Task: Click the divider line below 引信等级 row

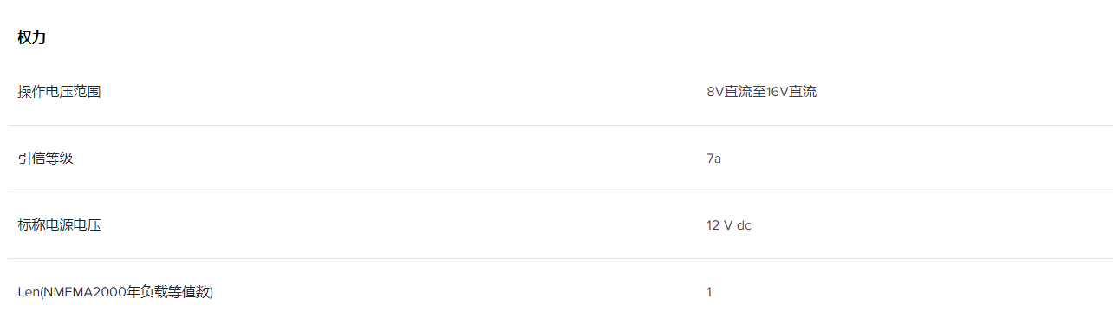Action: tap(560, 192)
